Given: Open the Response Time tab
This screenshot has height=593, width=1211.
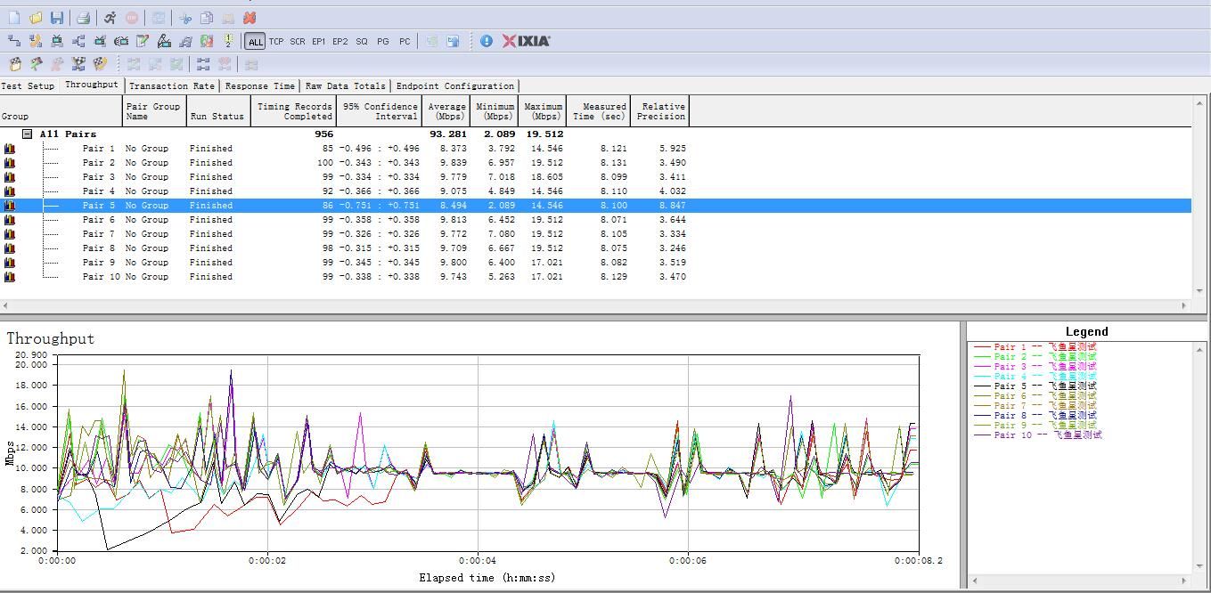Looking at the screenshot, I should click(x=259, y=86).
